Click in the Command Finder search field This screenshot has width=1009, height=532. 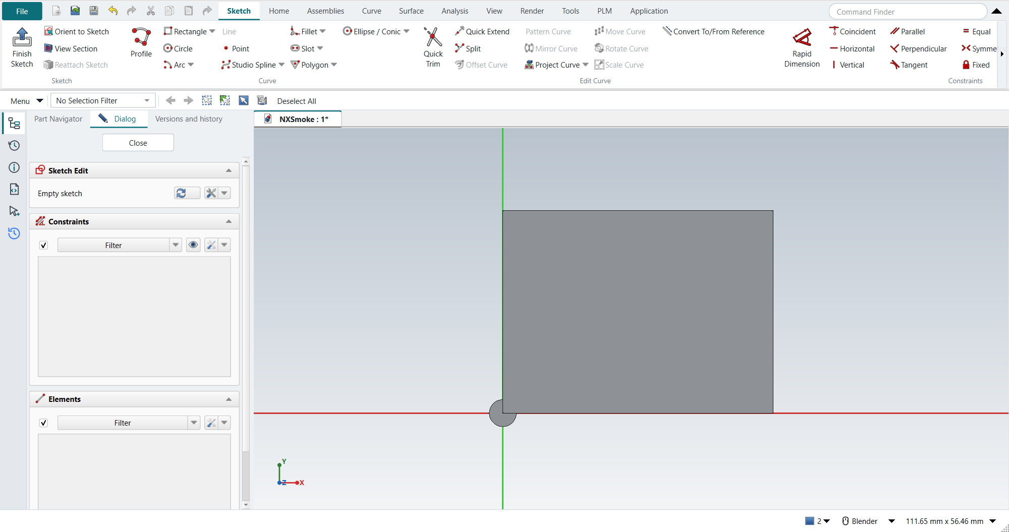(x=908, y=12)
